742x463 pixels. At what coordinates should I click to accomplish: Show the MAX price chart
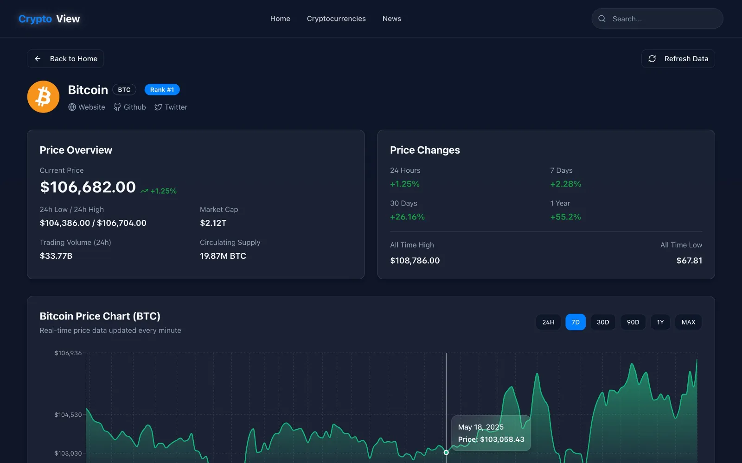[688, 322]
